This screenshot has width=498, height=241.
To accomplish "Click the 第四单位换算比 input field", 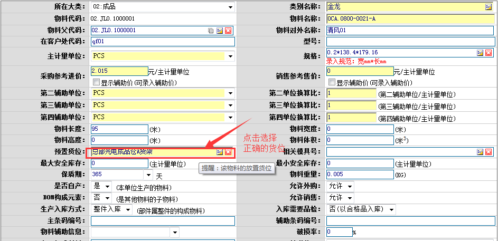I will click(351, 118).
